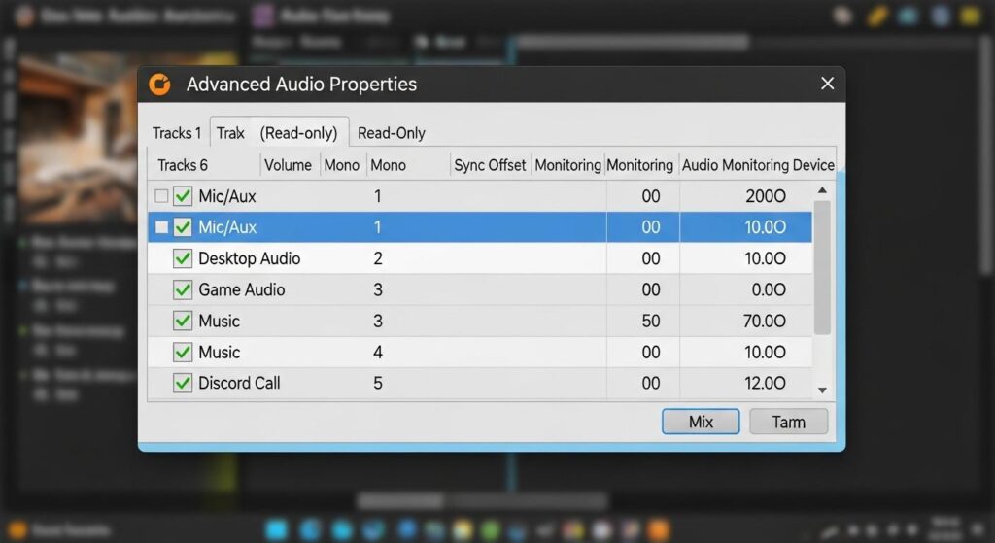Tick the small empty checkbox in the first Mic/Aux row
Viewport: 995px width, 543px height.
(x=161, y=196)
